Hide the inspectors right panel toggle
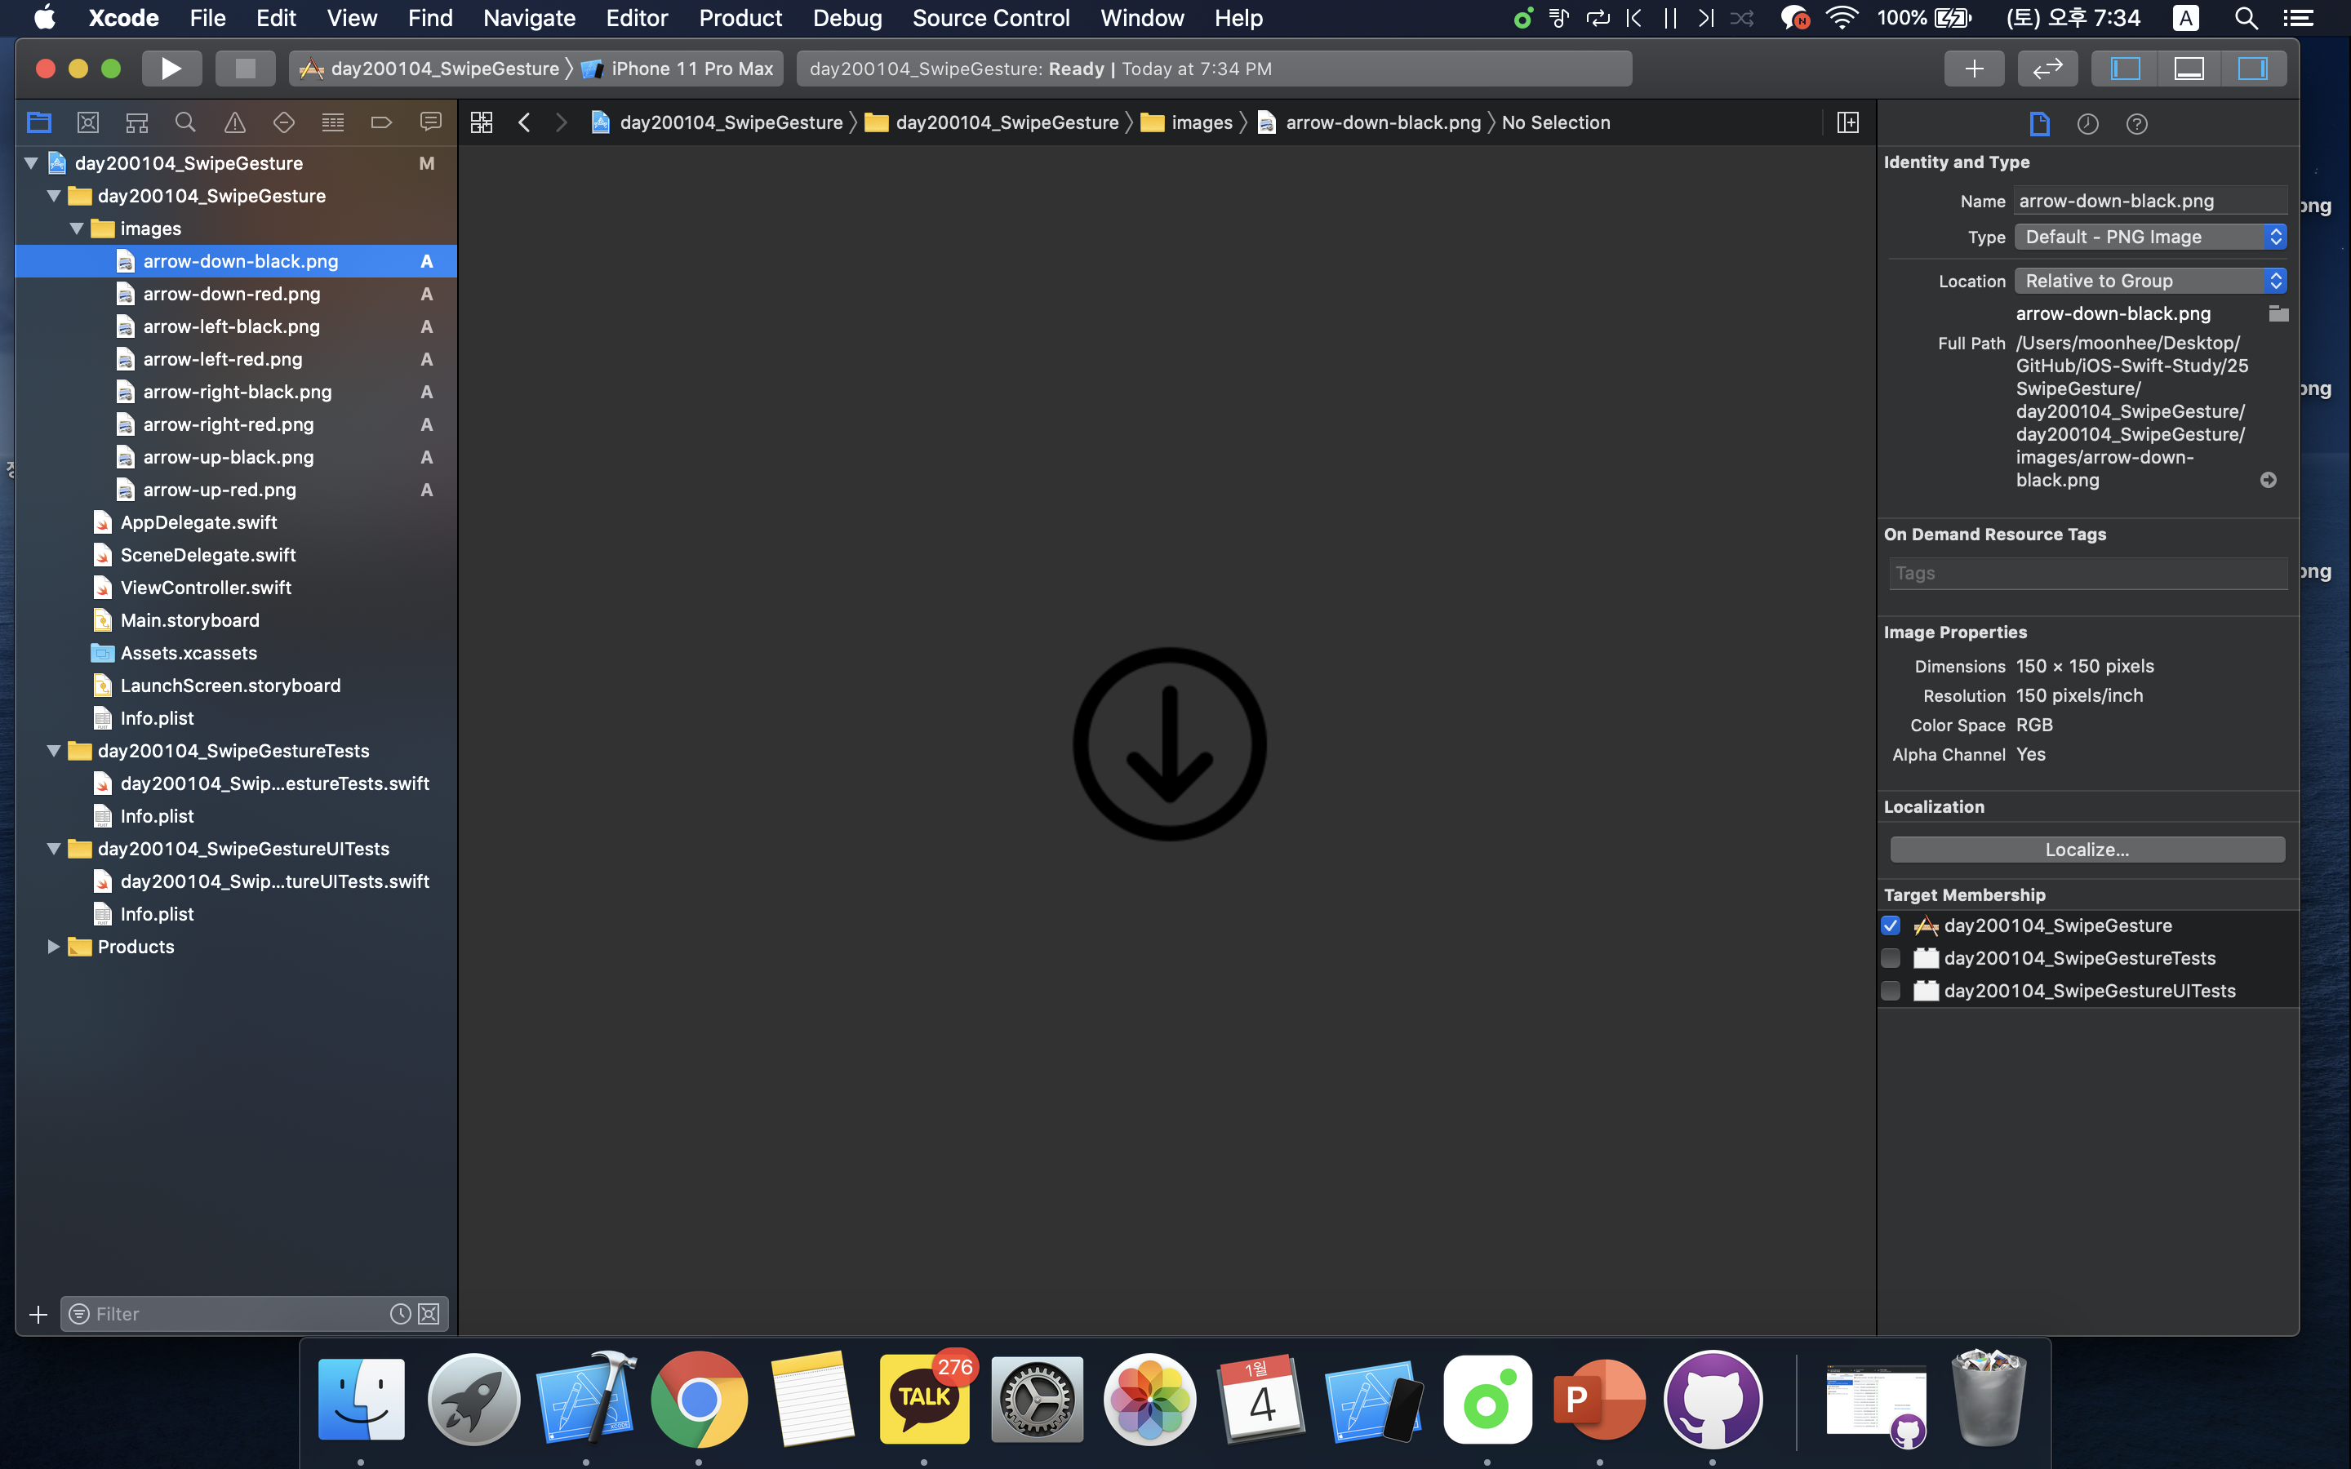This screenshot has height=1469, width=2351. (2252, 68)
